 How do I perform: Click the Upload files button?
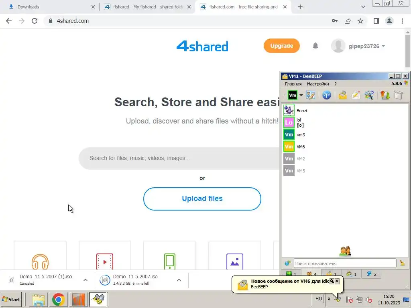202,199
